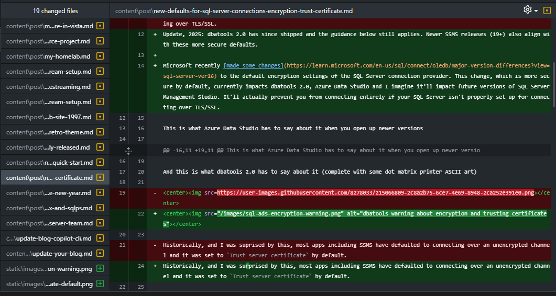Image resolution: width=556 pixels, height=296 pixels.
Task: Click modified icon for ...rce-project.md
Action: [x=100, y=41]
